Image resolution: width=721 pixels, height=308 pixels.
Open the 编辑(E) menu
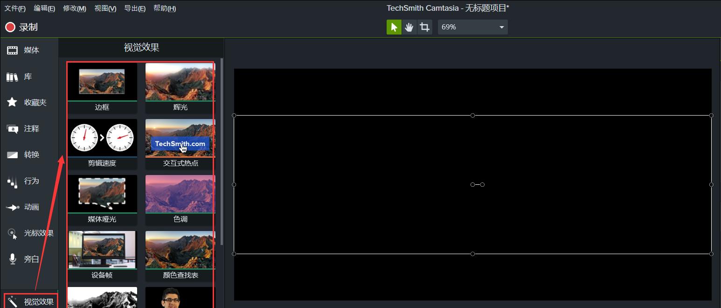(x=44, y=8)
